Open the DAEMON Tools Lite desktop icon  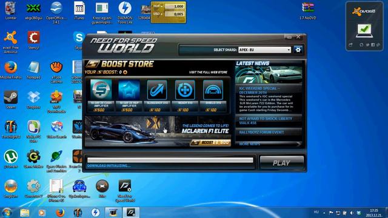coord(125,12)
